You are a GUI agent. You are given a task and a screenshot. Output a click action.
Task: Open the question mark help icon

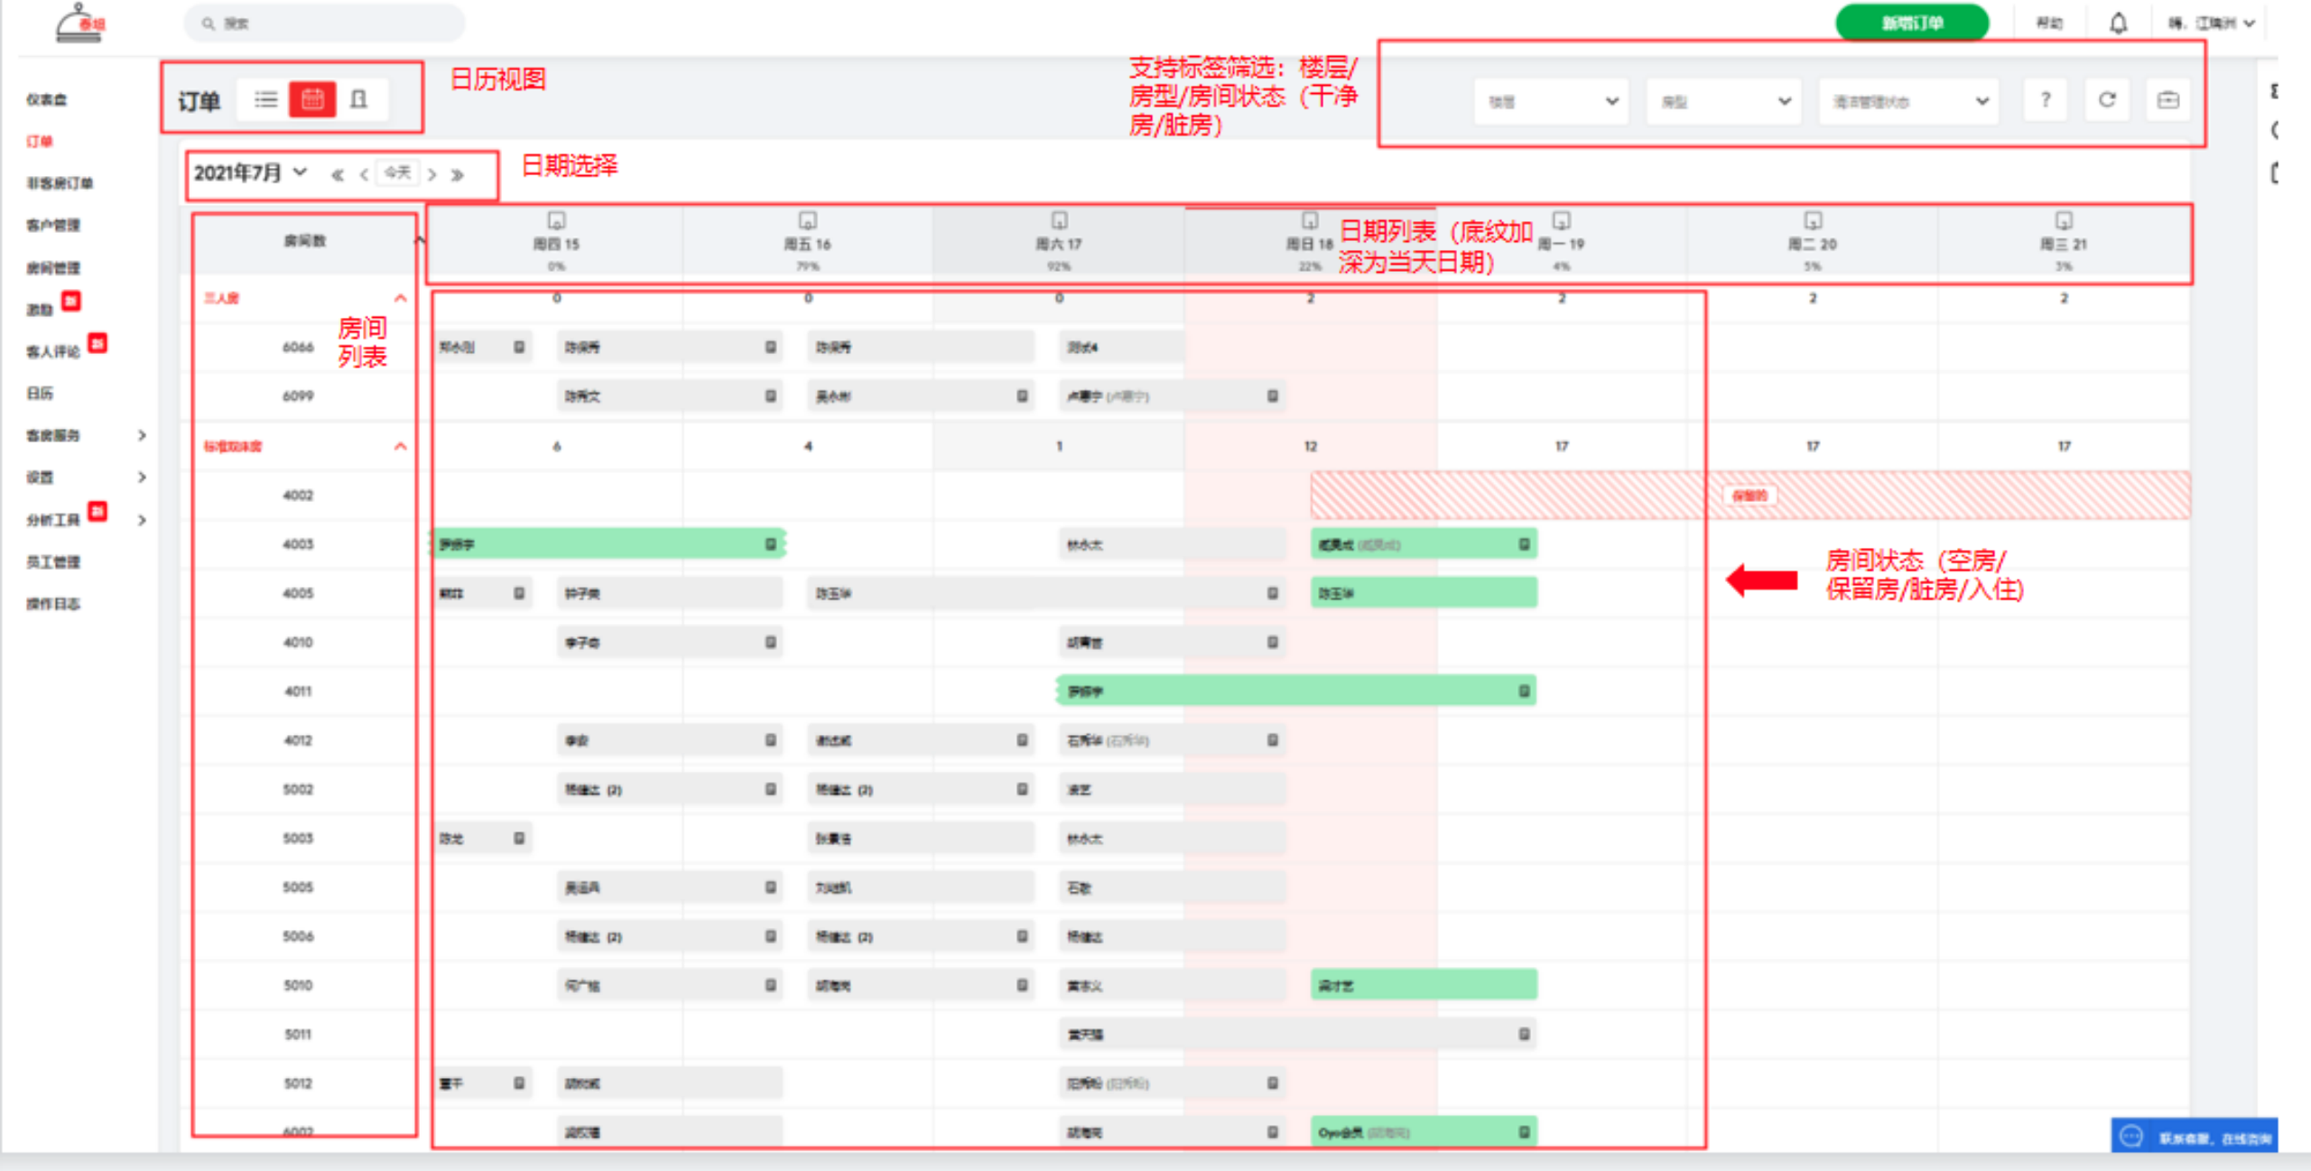(2046, 100)
